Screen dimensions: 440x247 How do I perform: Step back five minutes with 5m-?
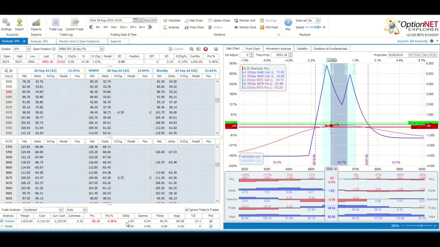point(98,27)
